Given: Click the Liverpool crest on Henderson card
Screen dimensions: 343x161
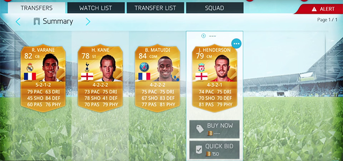Looking at the screenshot, I should [x=201, y=67].
